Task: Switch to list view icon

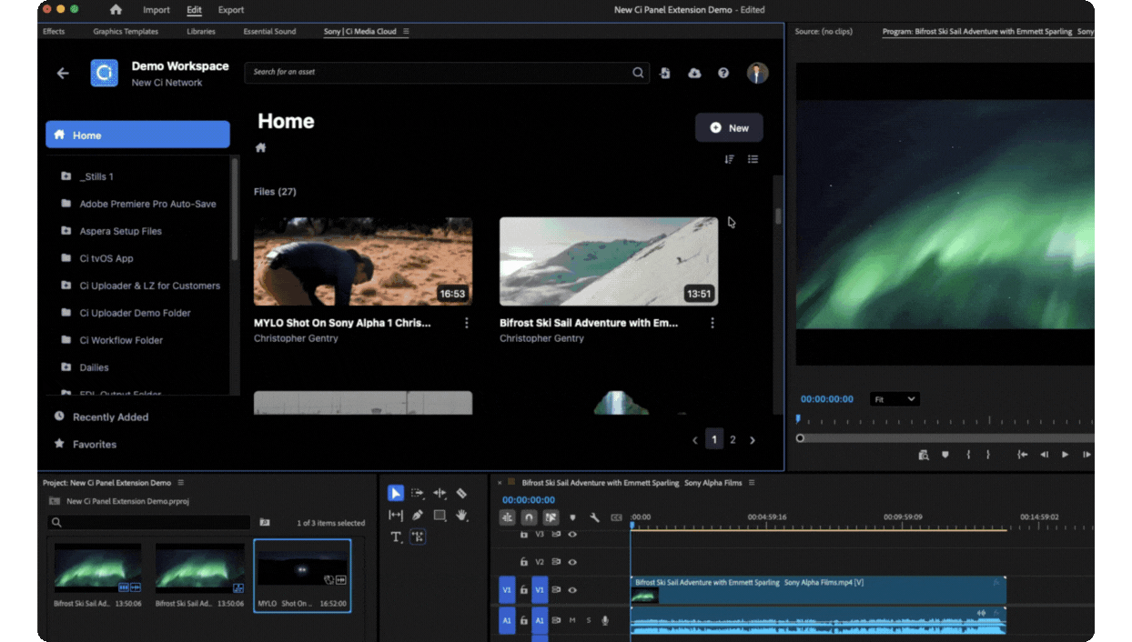Action: (x=753, y=159)
